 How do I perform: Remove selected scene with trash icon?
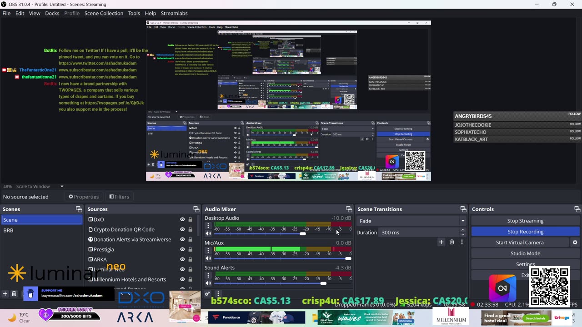coord(14,294)
